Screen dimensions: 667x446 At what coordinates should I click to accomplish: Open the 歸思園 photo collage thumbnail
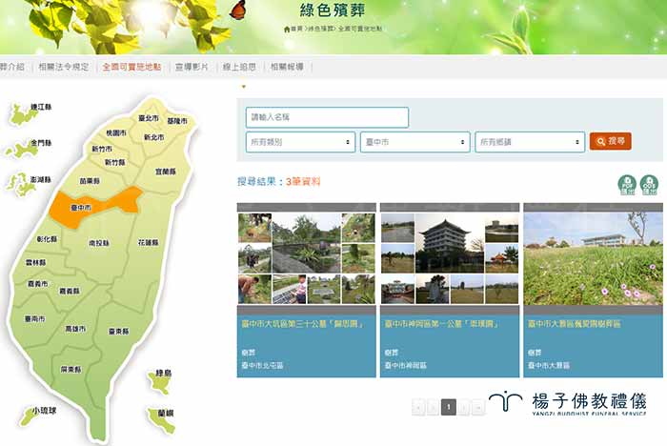pyautogui.click(x=306, y=258)
